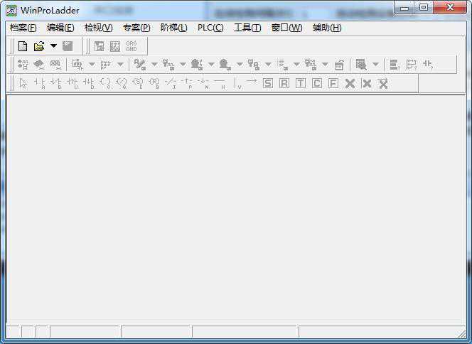Click the grid with magnifier search icon
The image size is (472, 344).
[361, 65]
